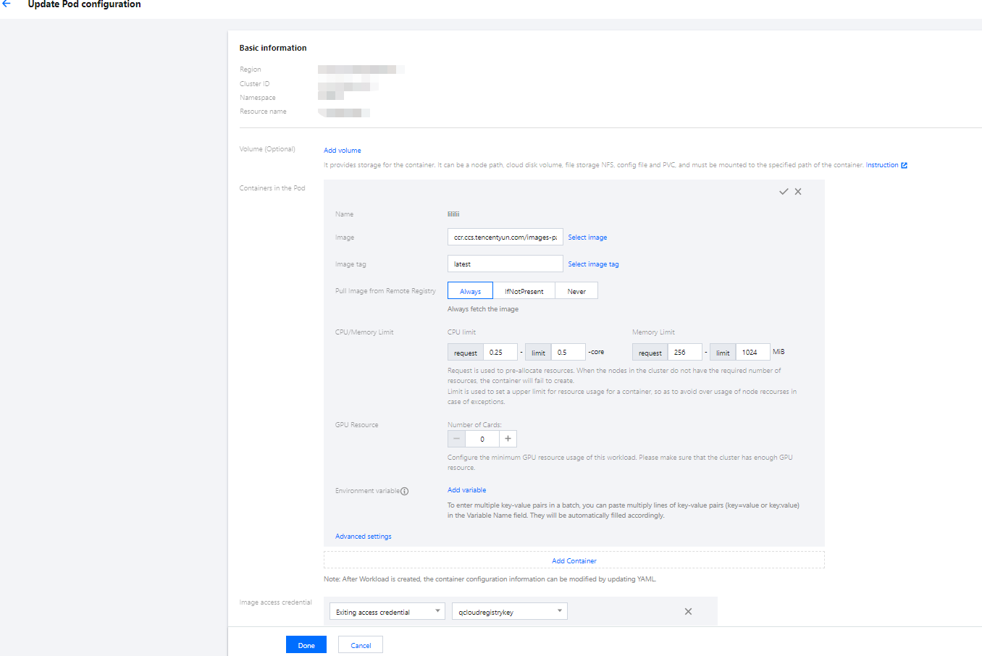Click the Image tag input field
982x656 pixels.
coord(505,264)
